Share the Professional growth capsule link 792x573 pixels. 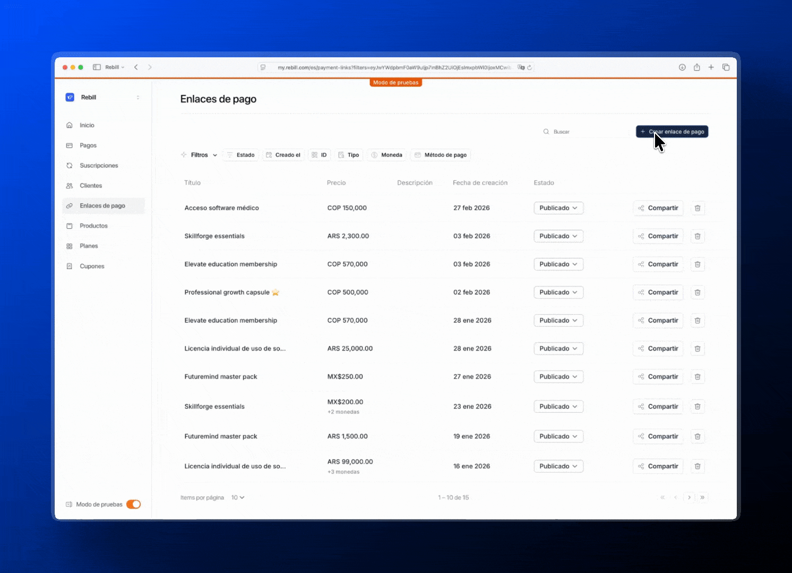658,292
